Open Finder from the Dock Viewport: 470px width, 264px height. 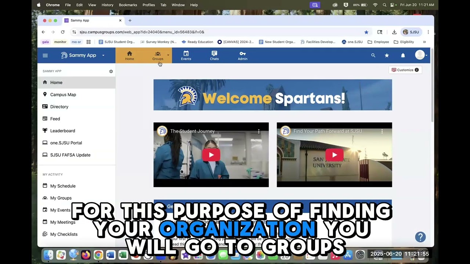48,254
